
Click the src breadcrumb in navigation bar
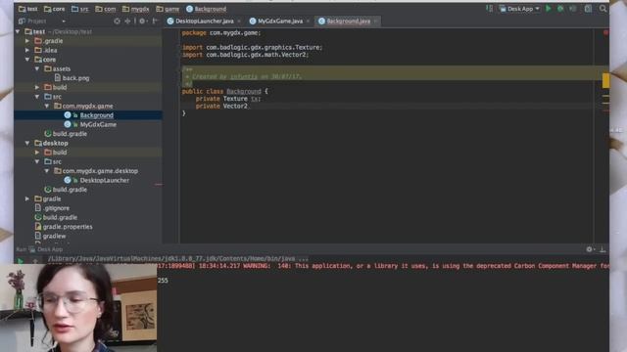(x=80, y=9)
